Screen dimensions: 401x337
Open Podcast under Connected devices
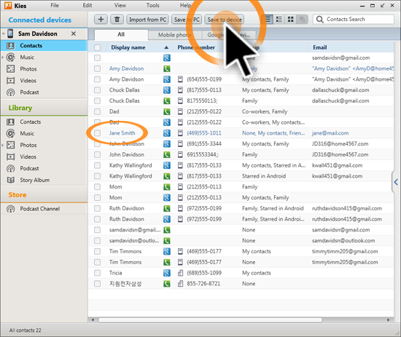(29, 92)
